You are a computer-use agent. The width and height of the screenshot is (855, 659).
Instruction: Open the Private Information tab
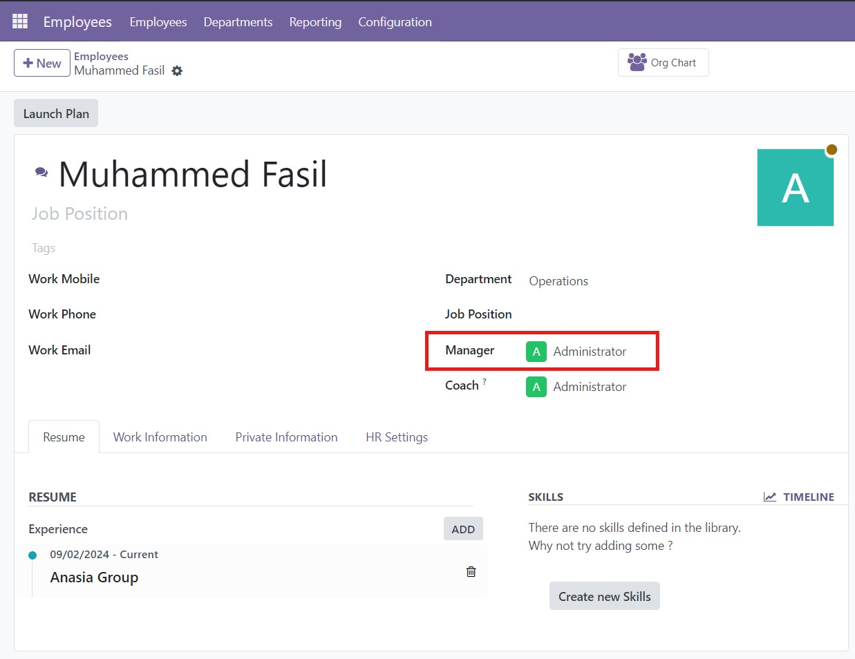coord(286,437)
